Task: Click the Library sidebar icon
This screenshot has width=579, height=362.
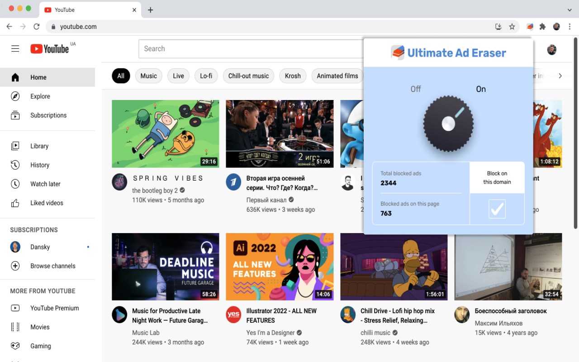Action: pos(15,146)
